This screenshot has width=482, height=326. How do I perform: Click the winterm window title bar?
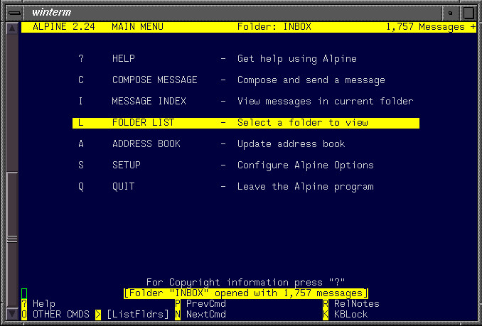coord(232,13)
